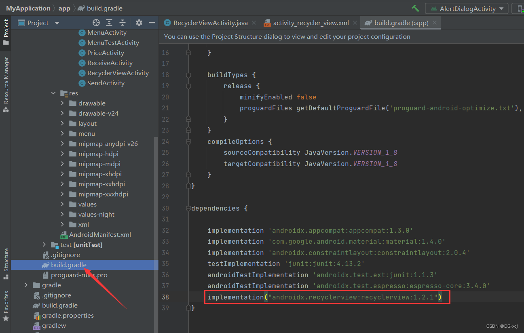The image size is (524, 333).
Task: Expand the menu folder
Action: pos(62,133)
